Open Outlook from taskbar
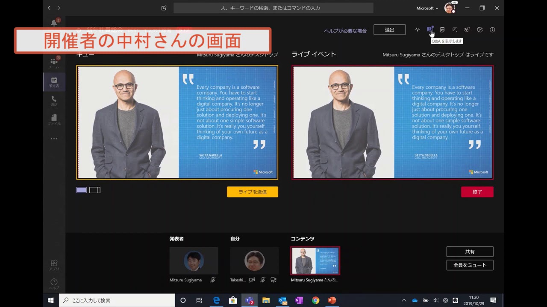547x307 pixels. 282,300
